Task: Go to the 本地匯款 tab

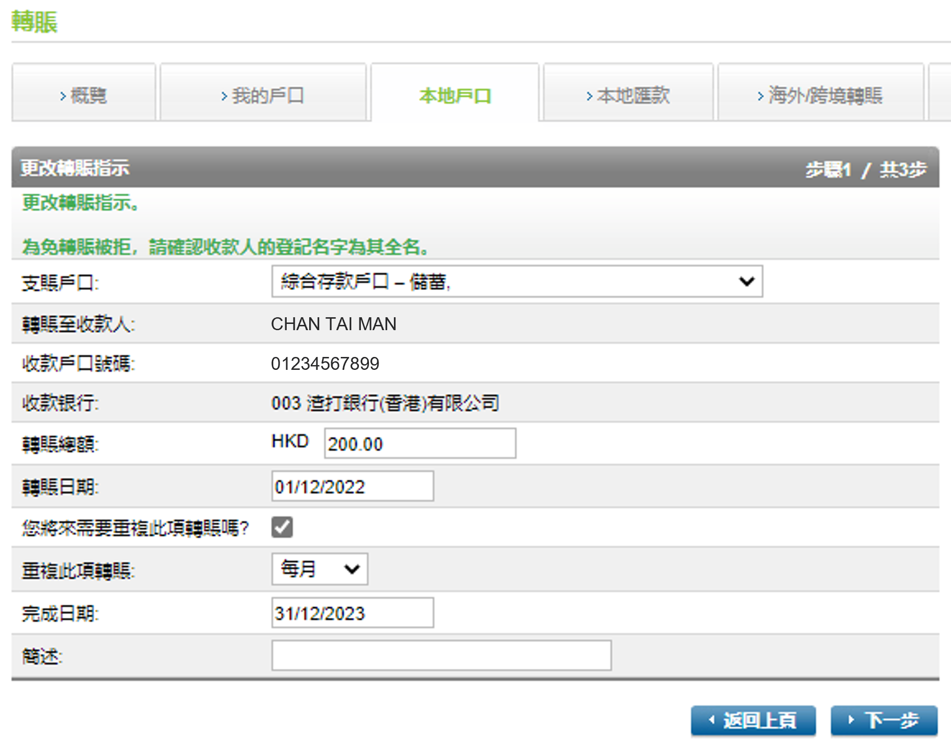Action: [628, 94]
